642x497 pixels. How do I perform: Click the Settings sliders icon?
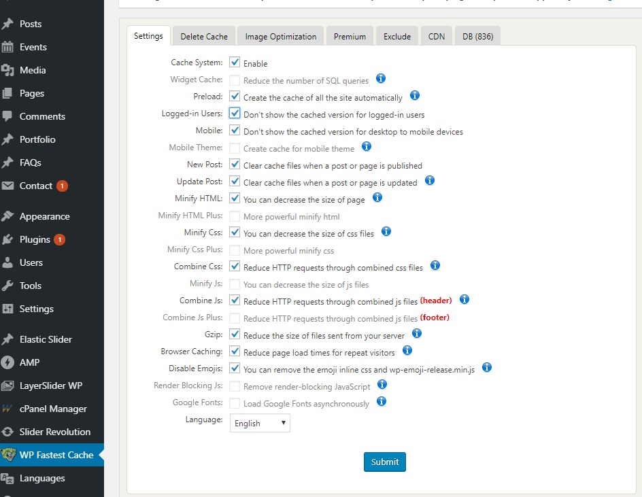(x=7, y=309)
